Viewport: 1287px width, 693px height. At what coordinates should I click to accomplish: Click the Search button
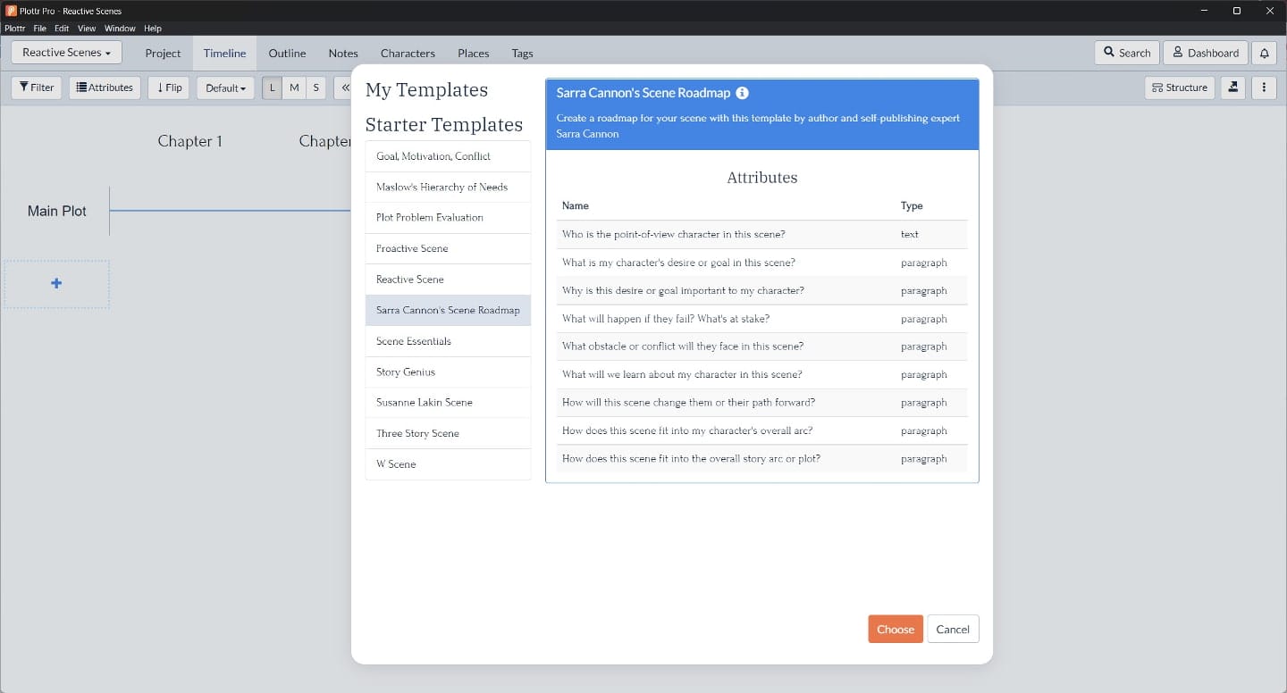(x=1127, y=53)
